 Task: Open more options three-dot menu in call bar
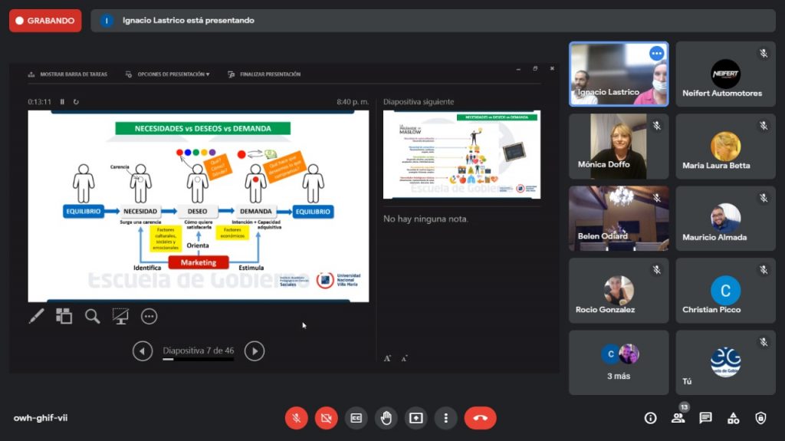(x=446, y=418)
